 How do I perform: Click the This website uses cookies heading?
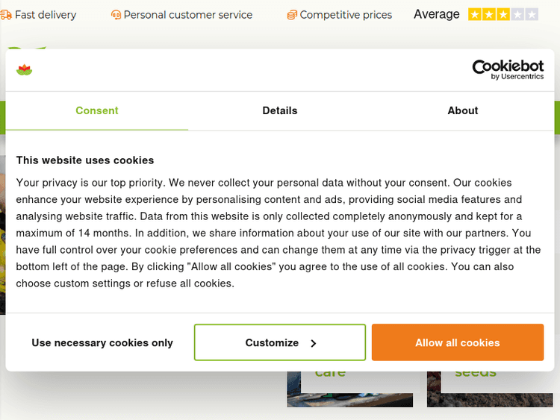(x=85, y=160)
